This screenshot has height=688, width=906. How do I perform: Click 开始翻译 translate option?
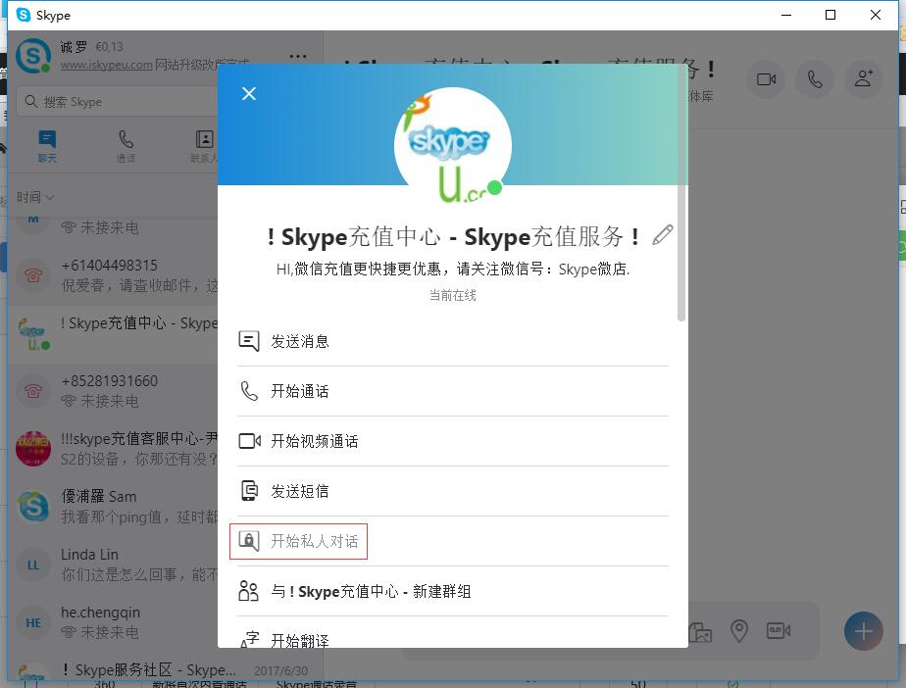[x=452, y=637]
